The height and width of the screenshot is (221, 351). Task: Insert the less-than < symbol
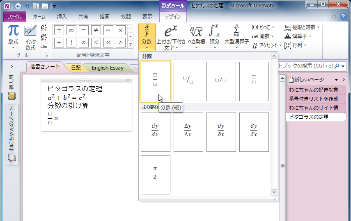click(96, 43)
